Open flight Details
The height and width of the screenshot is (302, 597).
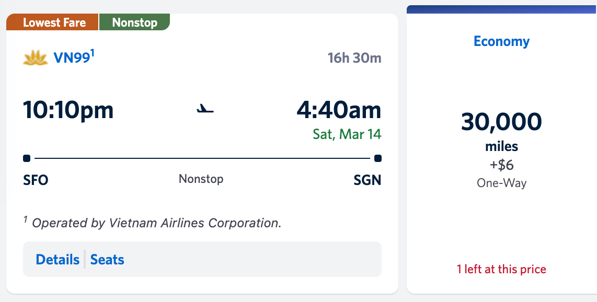pyautogui.click(x=58, y=259)
